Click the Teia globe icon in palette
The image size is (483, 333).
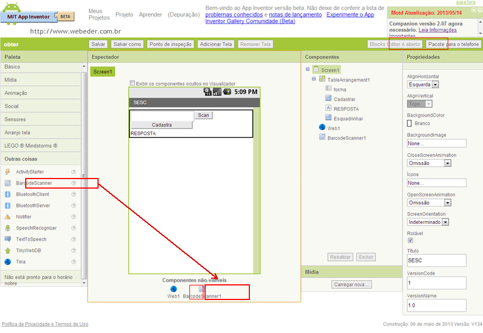pos(8,261)
